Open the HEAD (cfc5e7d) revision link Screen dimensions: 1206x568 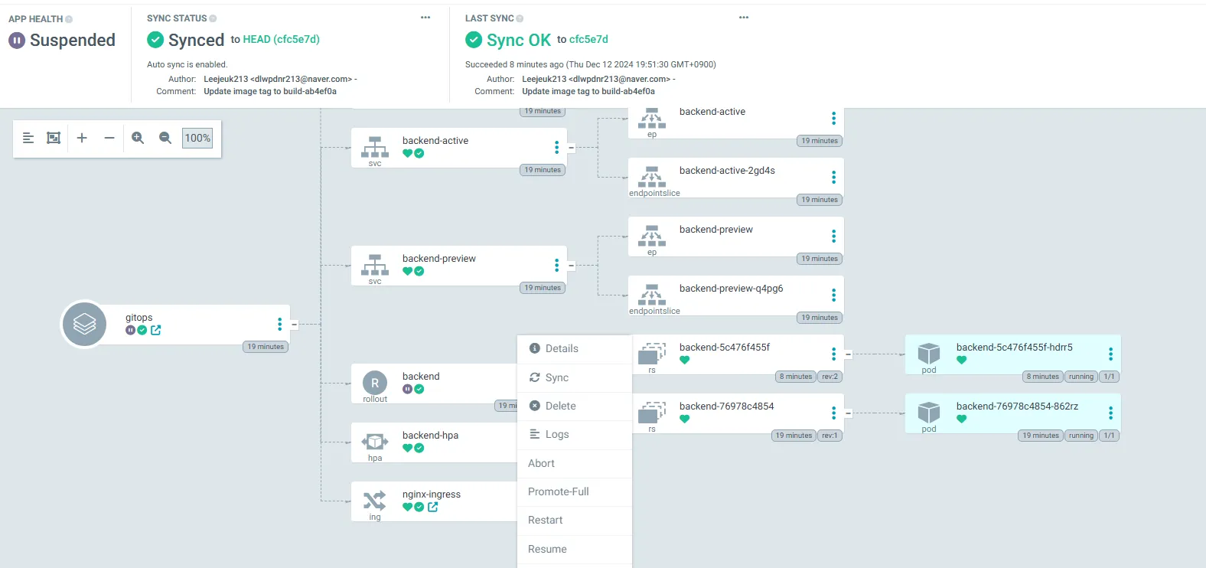click(282, 39)
